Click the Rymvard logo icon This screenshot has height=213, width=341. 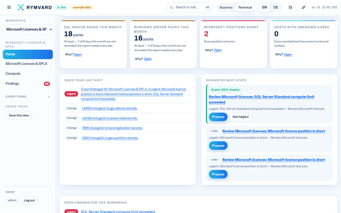[20, 7]
